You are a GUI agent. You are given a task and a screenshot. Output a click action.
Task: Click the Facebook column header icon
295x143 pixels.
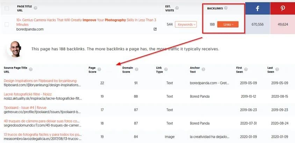(257, 8)
